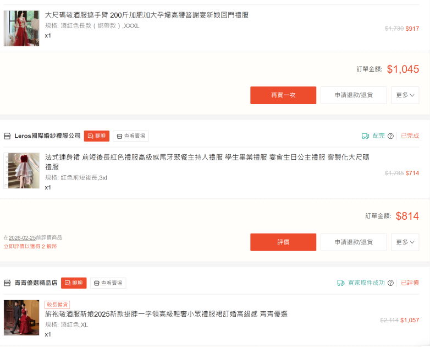Click the 2026-02-25 review deadline date
The image size is (430, 347).
click(x=22, y=237)
